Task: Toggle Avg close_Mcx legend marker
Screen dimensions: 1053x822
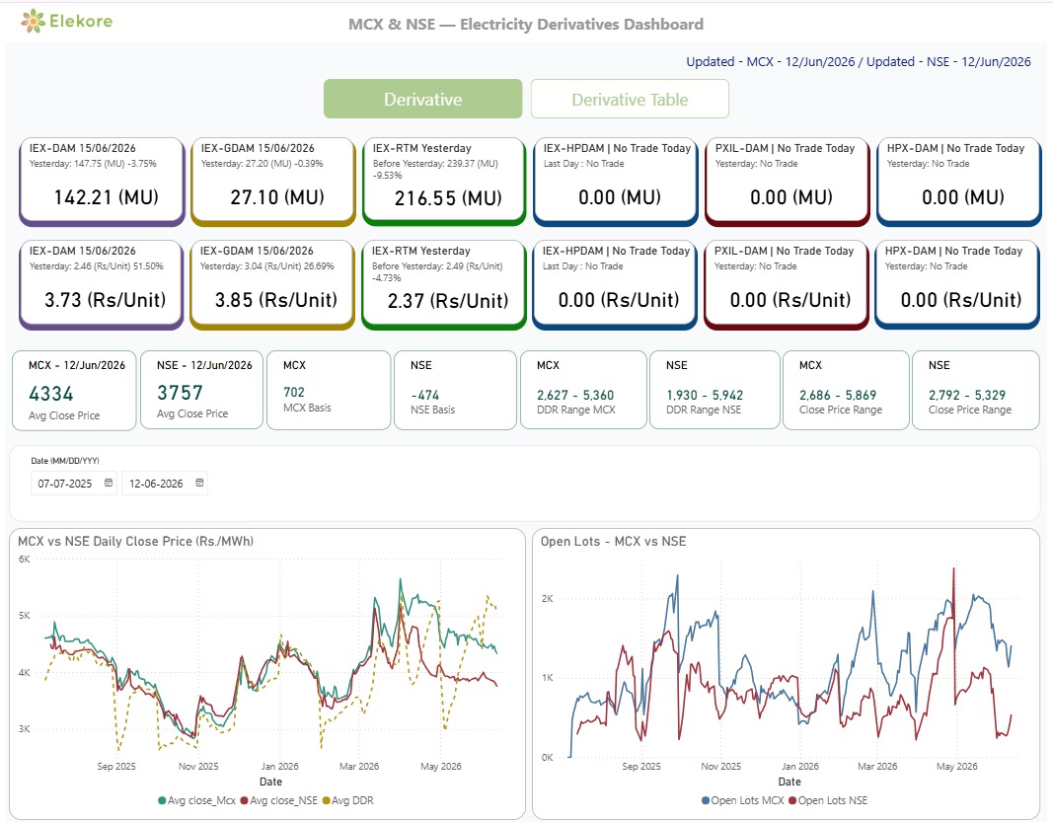Action: tap(162, 800)
